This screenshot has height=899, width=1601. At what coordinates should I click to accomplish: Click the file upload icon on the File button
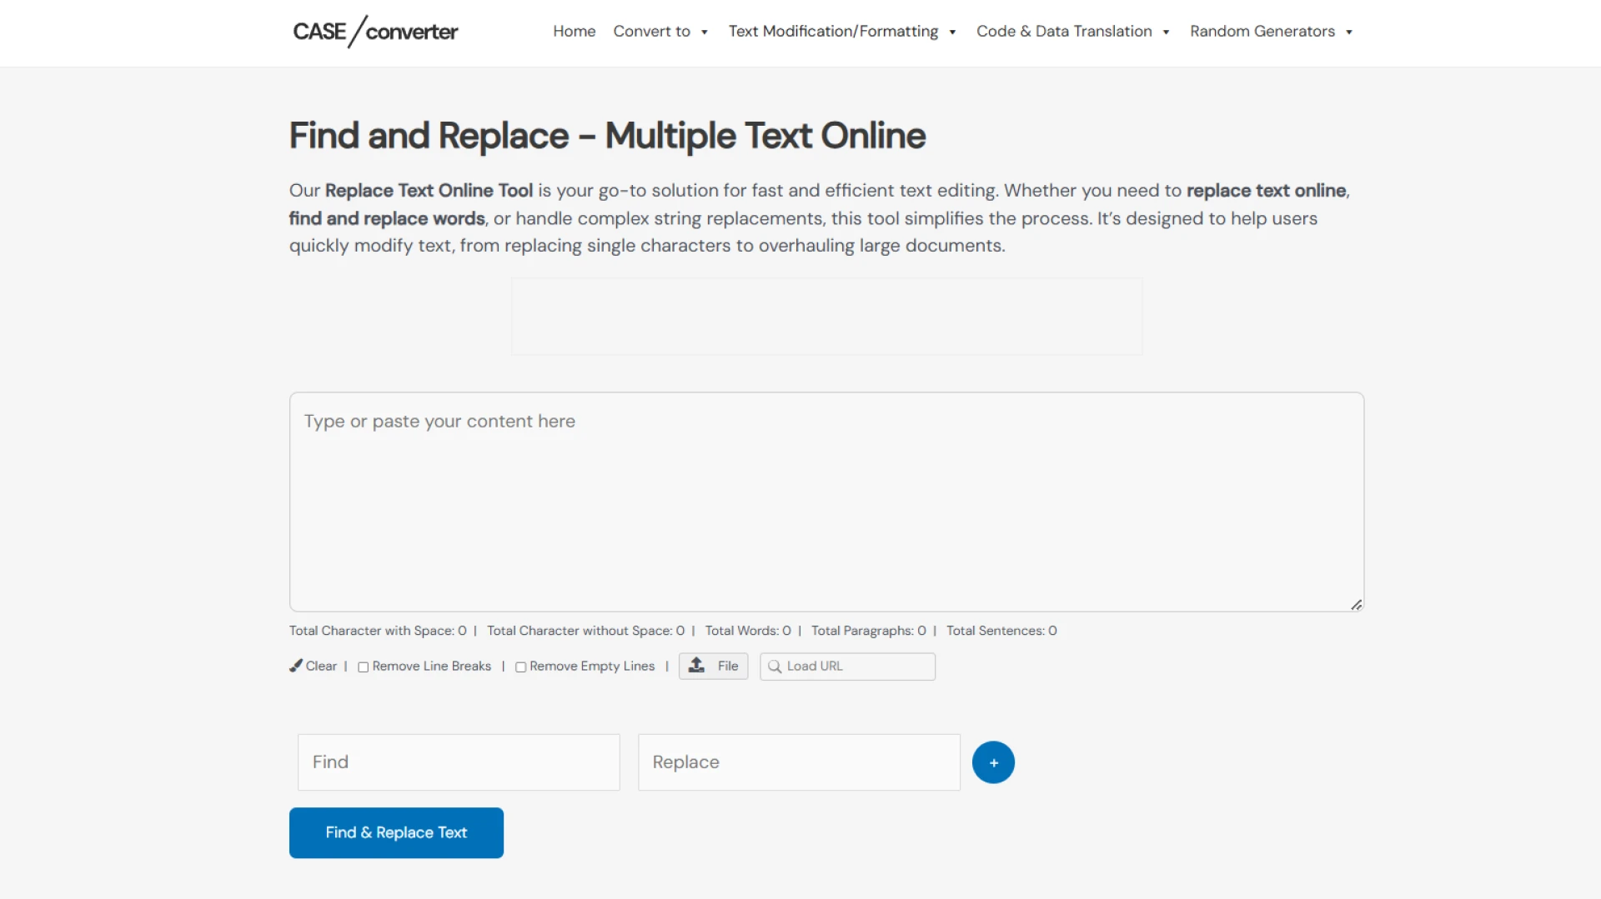coord(696,666)
